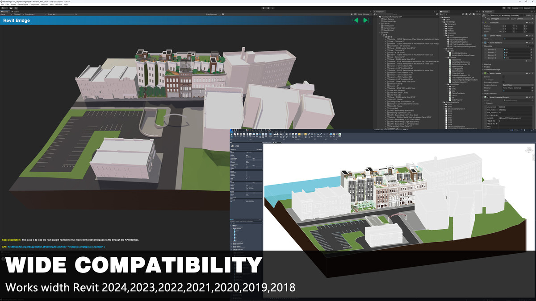Switch to the Scene tab
Screen dimensions: 536x301
pos(16,11)
